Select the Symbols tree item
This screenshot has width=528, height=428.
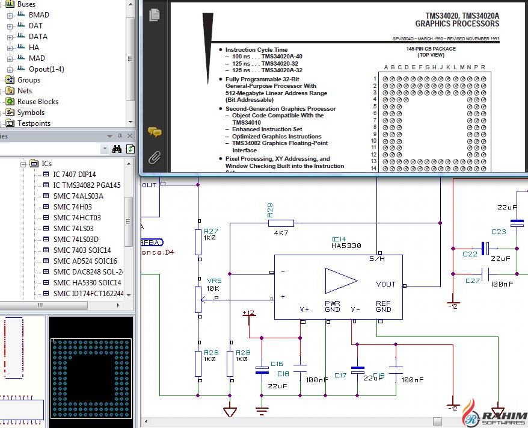31,113
